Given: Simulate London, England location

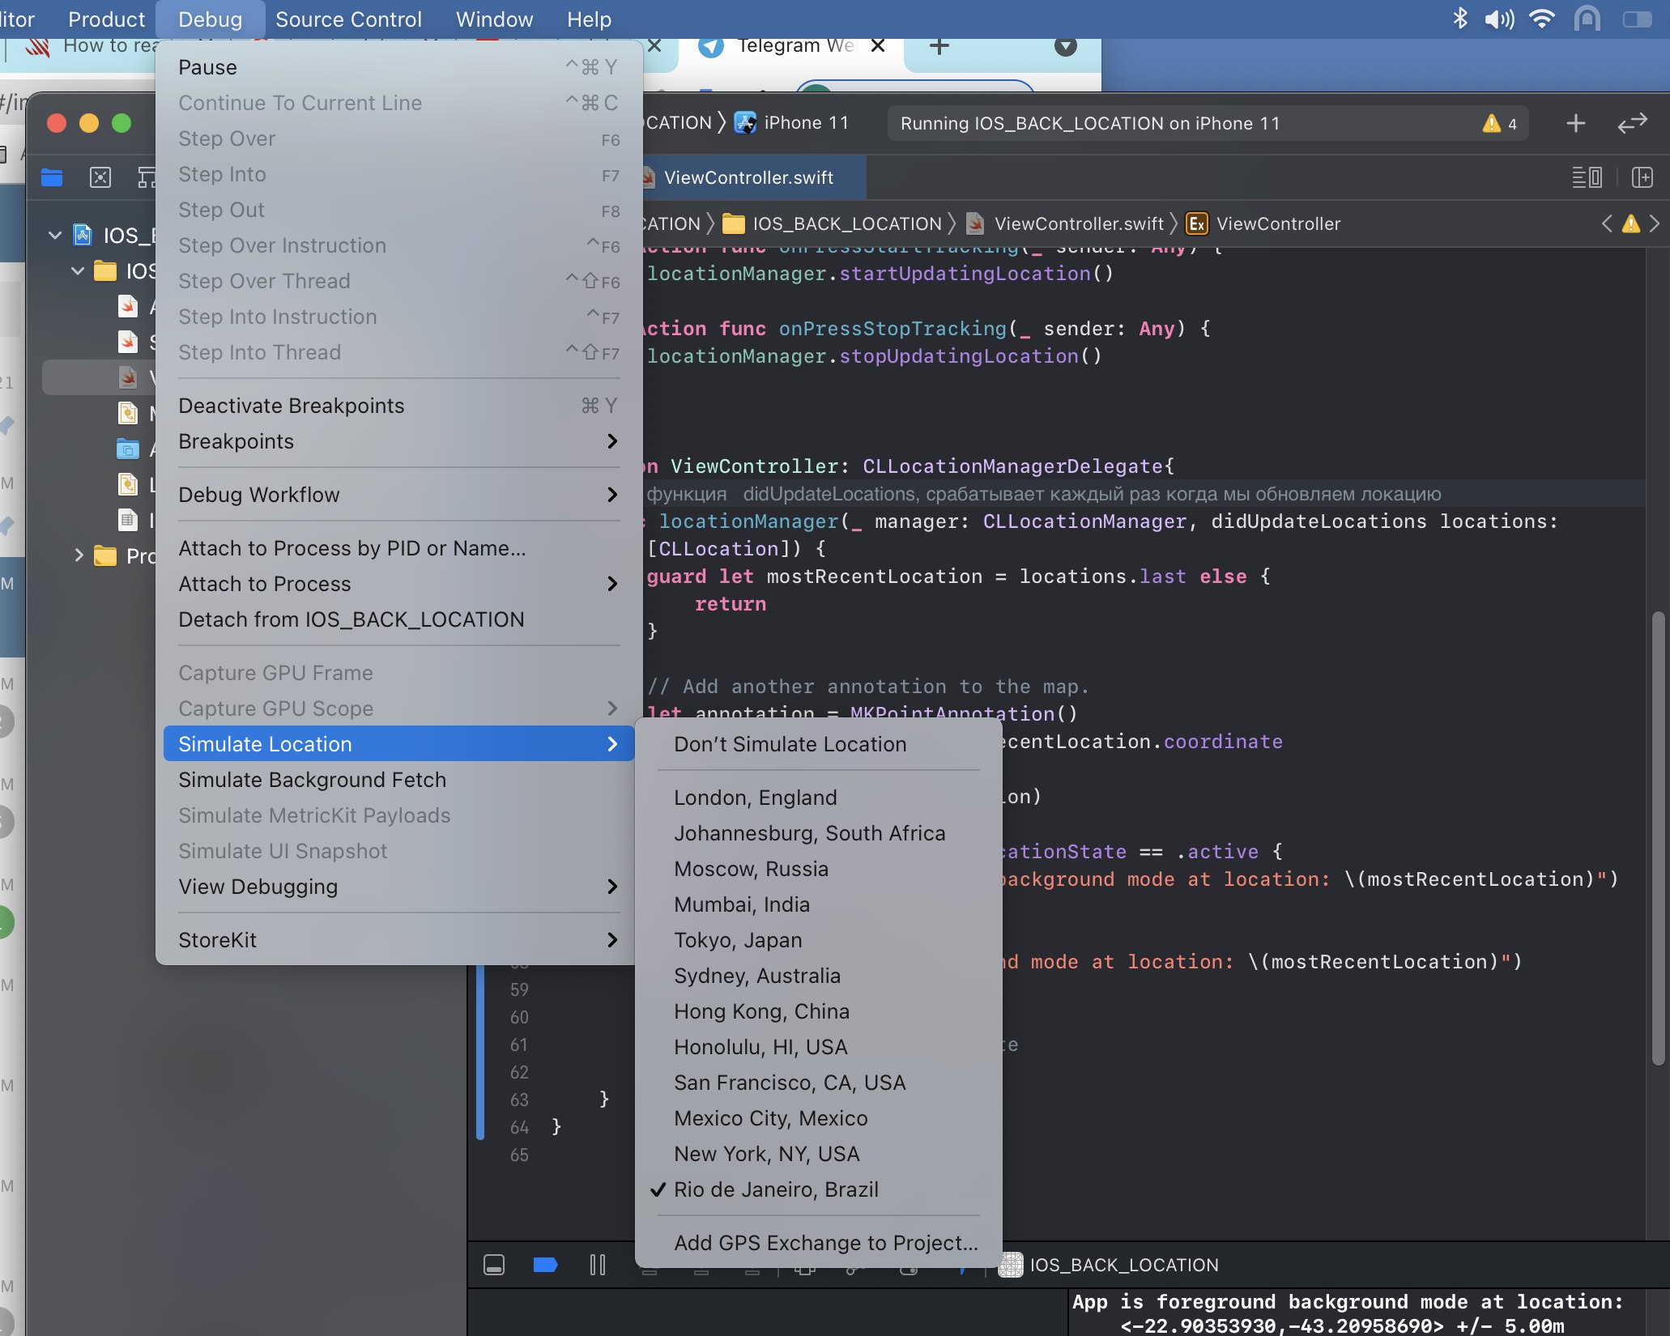Looking at the screenshot, I should coord(819,798).
